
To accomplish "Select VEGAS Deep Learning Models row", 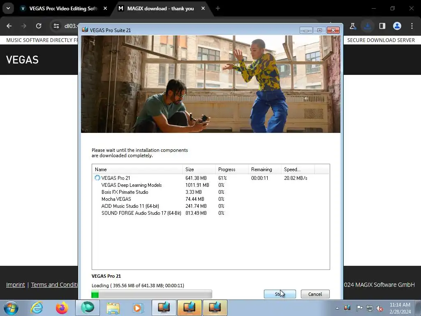I will [210, 185].
